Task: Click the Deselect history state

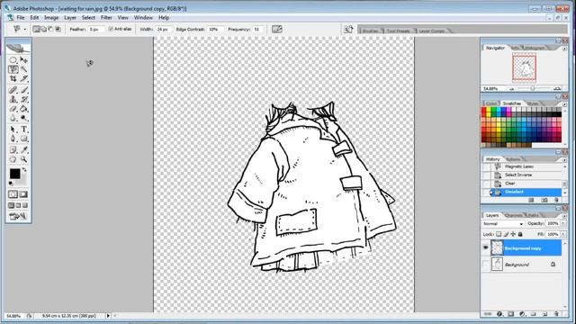Action: click(526, 192)
